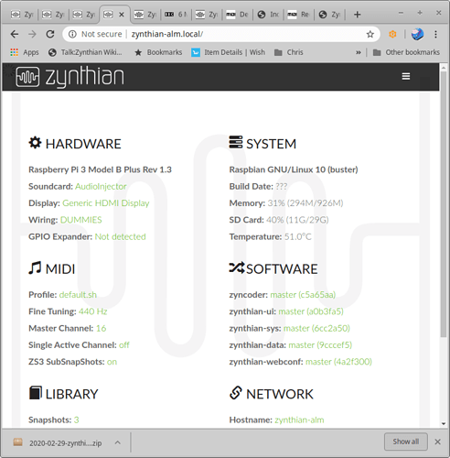The image size is (450, 458).
Task: Open the Apps shortcut in bookmarks bar
Action: tap(25, 52)
